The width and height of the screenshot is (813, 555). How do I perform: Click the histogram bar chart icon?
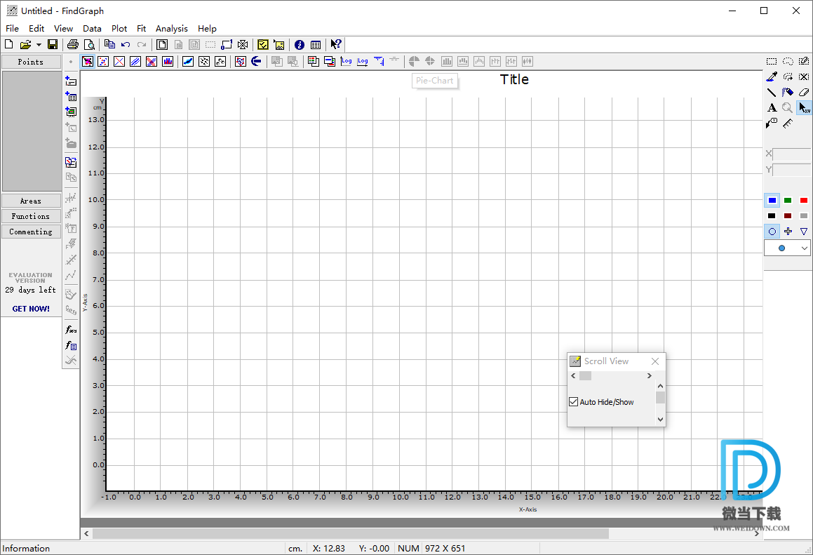click(x=168, y=61)
